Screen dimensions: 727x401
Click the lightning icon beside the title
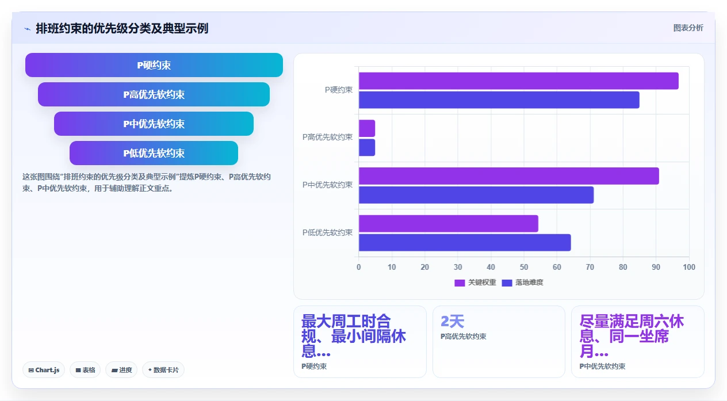pos(27,29)
